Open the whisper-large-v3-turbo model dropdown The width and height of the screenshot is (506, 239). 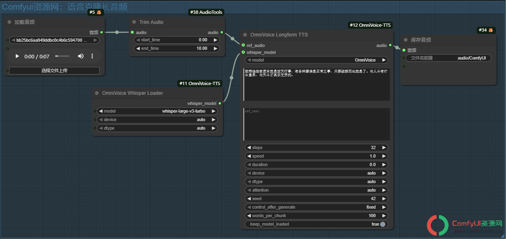pyautogui.click(x=157, y=111)
